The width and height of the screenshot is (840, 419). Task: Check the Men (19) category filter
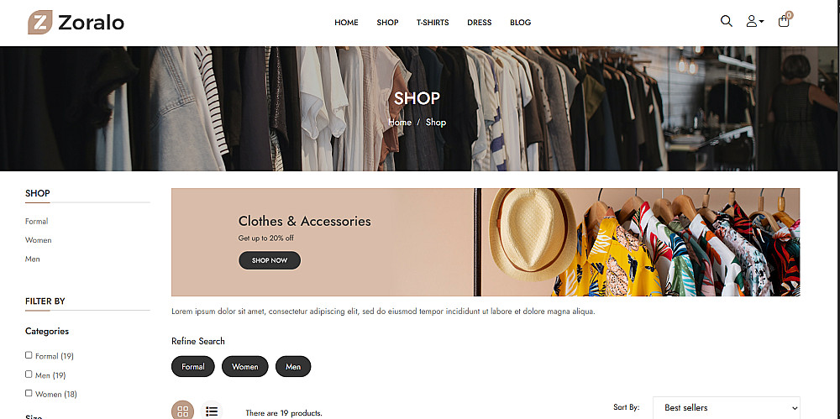pos(29,374)
